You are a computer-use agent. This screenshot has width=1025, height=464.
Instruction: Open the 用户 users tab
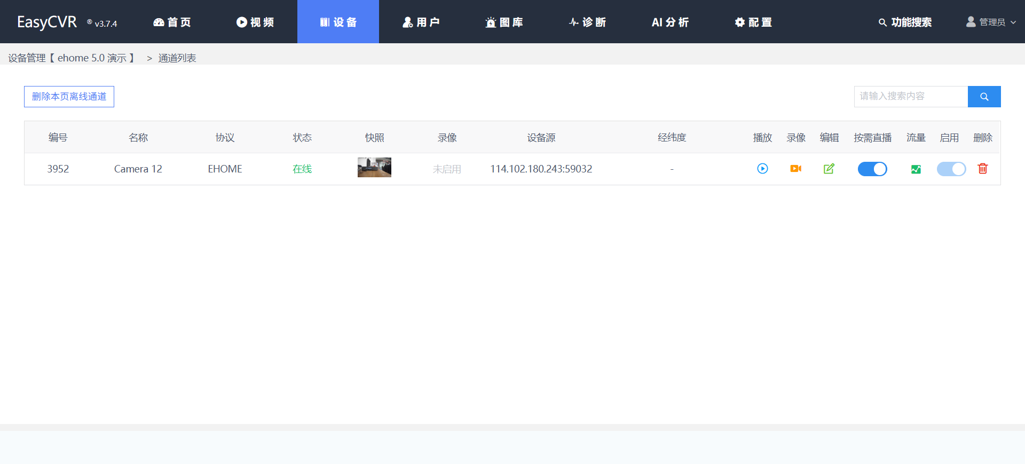click(421, 22)
